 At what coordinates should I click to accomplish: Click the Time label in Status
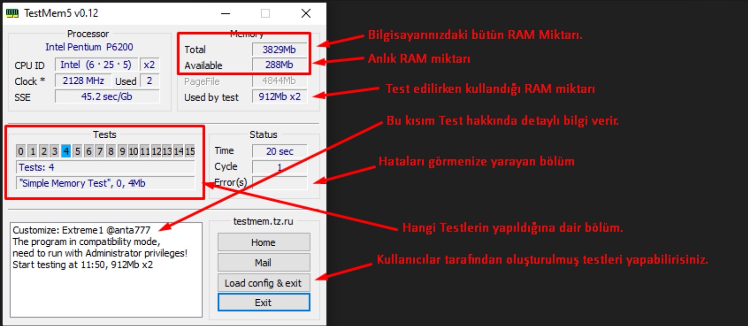pyautogui.click(x=224, y=151)
